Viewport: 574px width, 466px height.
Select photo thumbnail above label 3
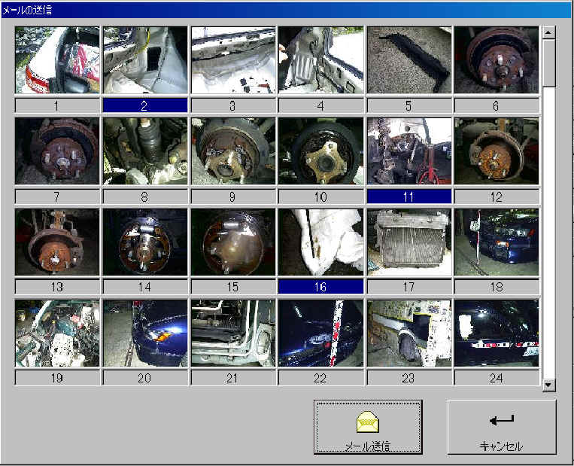[233, 60]
